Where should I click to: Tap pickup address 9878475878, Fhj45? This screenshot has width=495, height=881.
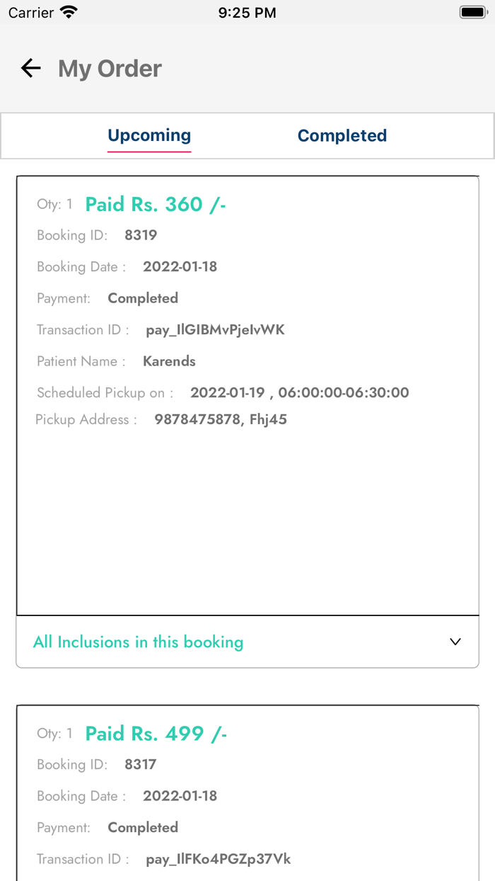[221, 419]
